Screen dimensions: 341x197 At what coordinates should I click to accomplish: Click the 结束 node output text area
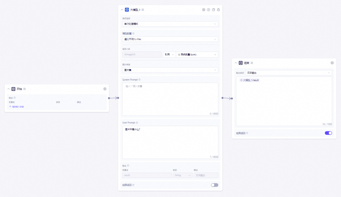point(284,101)
